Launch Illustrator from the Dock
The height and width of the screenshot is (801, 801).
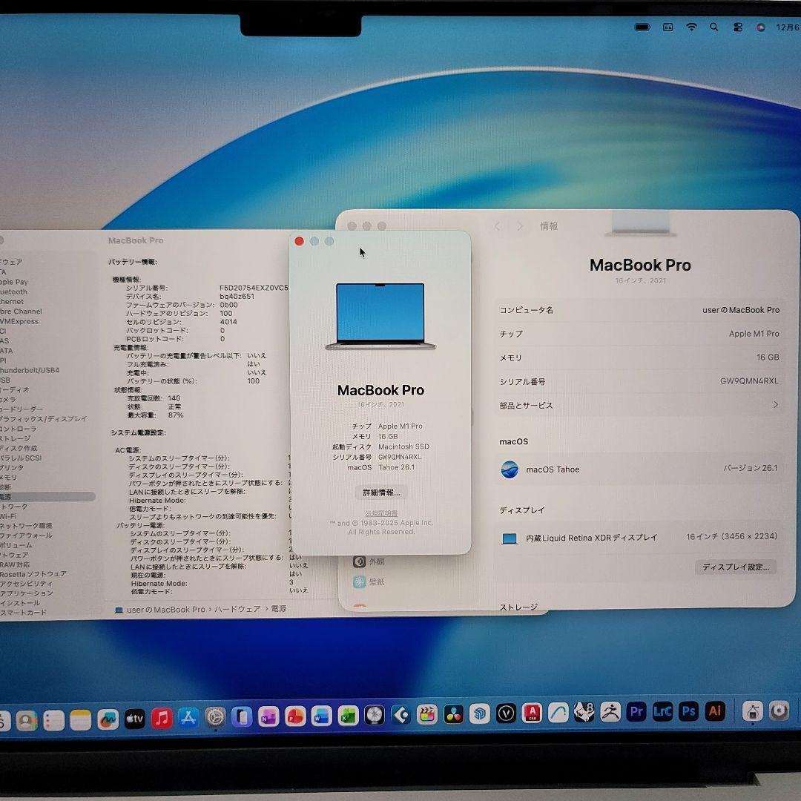(715, 711)
